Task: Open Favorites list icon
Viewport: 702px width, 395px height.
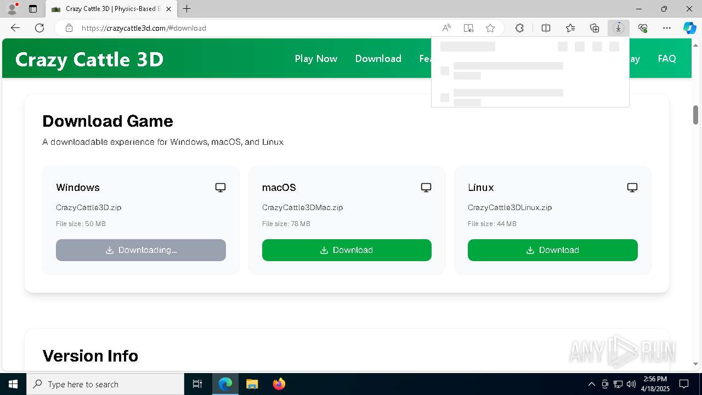Action: 570,28
